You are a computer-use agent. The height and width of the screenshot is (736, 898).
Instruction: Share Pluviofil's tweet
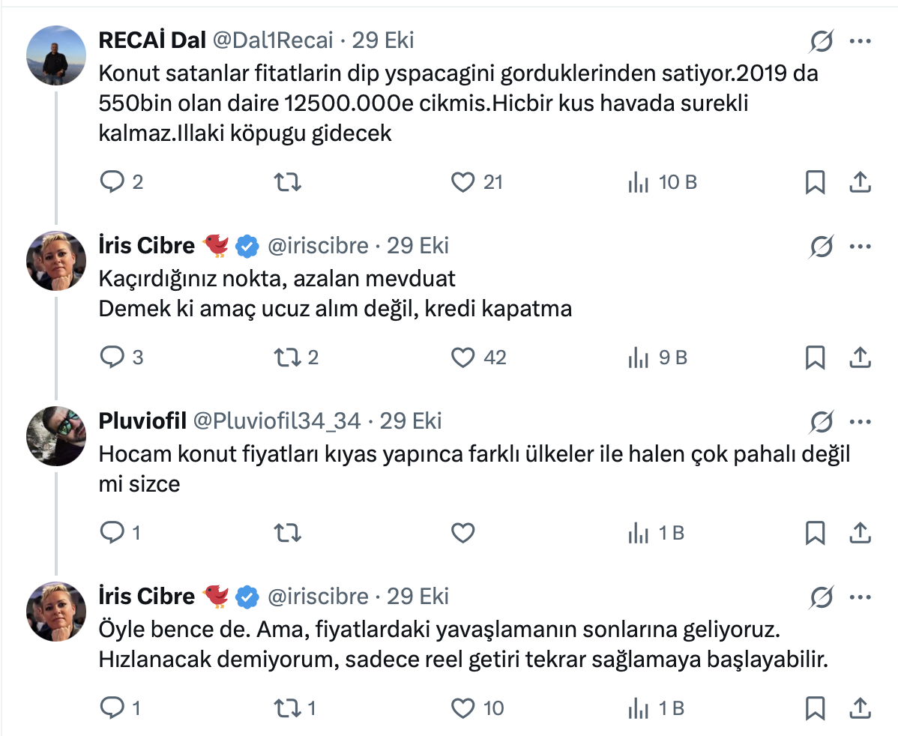860,533
